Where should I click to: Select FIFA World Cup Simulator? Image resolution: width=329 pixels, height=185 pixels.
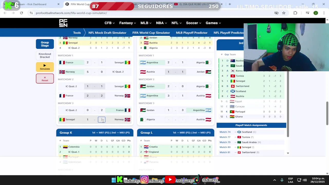pyautogui.click(x=151, y=33)
